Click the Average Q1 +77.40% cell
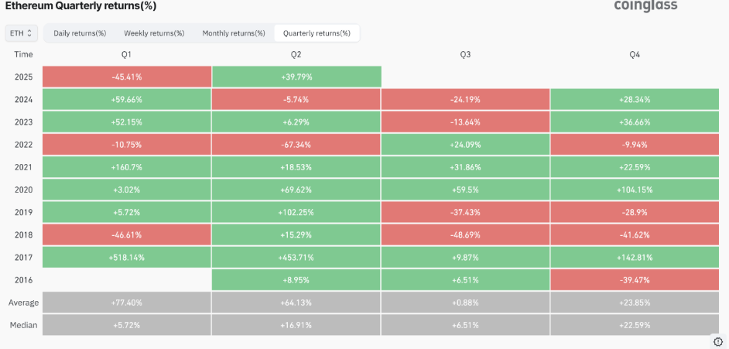 point(127,303)
